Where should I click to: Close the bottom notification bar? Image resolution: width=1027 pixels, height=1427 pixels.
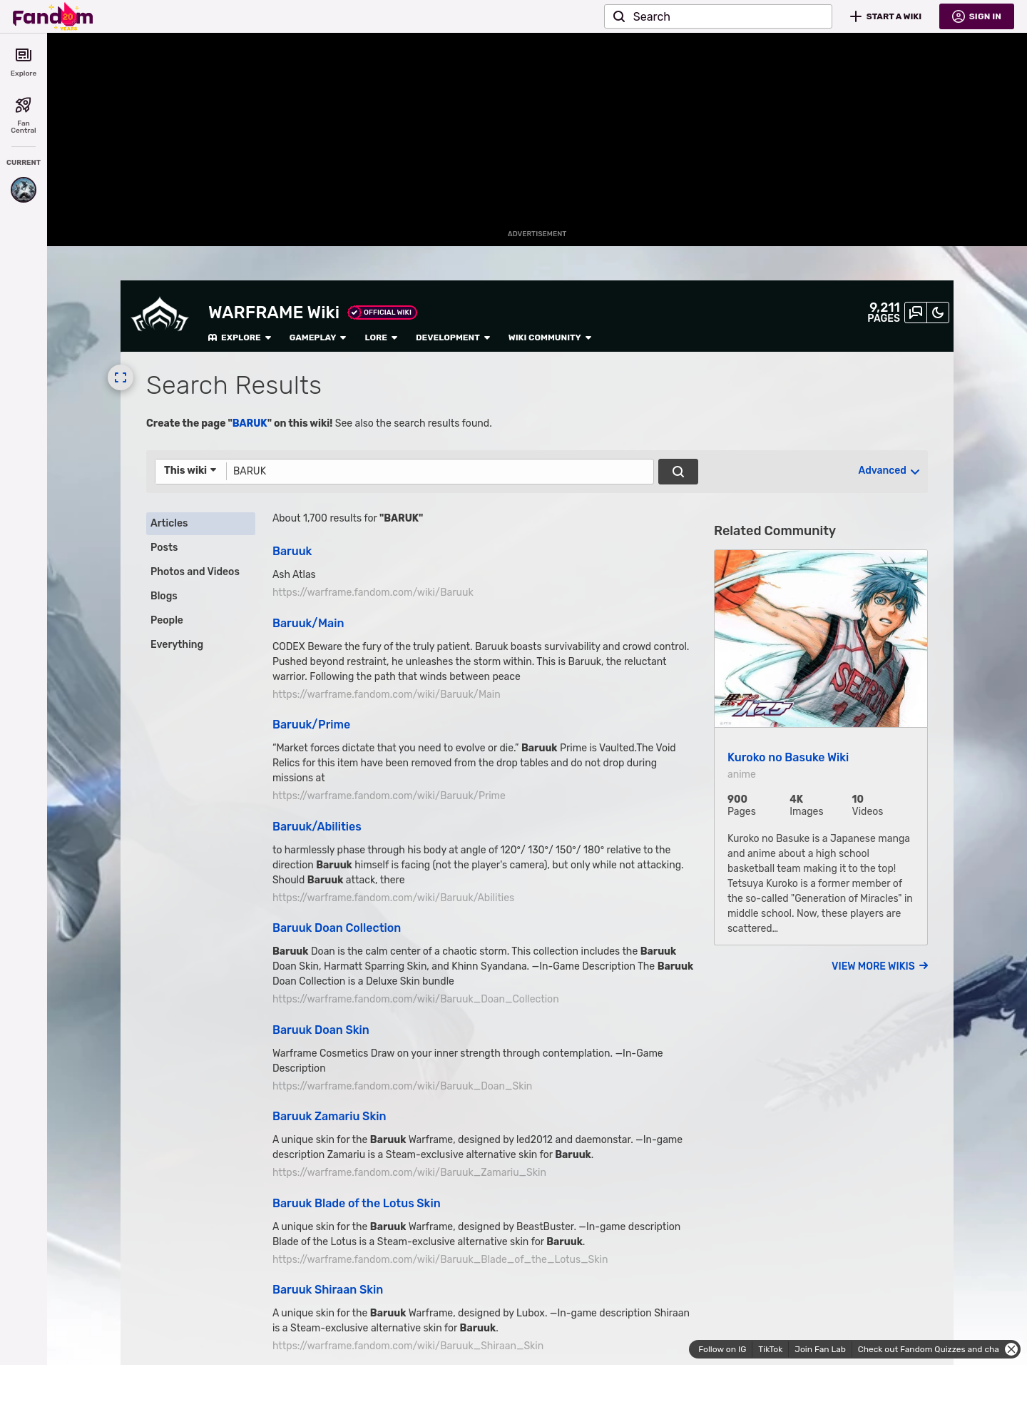[1011, 1349]
